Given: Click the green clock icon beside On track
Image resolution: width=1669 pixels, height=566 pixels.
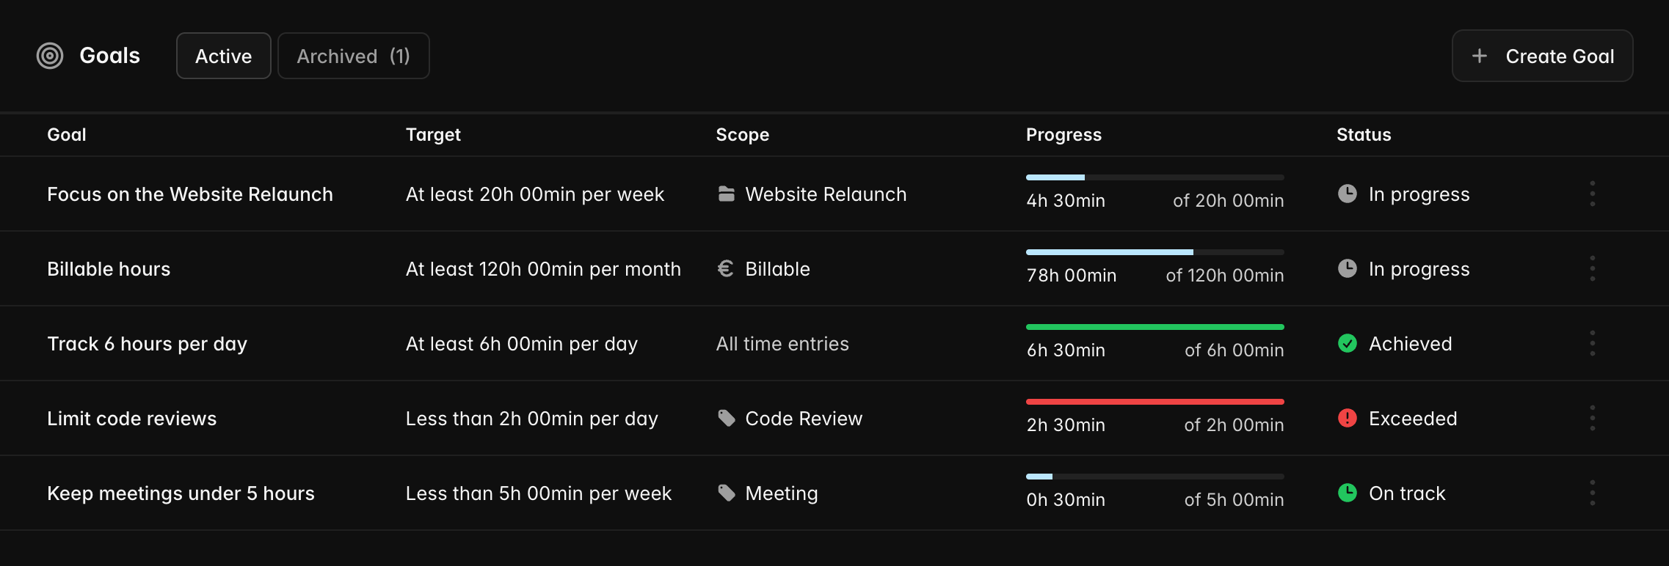Looking at the screenshot, I should pyautogui.click(x=1348, y=493).
